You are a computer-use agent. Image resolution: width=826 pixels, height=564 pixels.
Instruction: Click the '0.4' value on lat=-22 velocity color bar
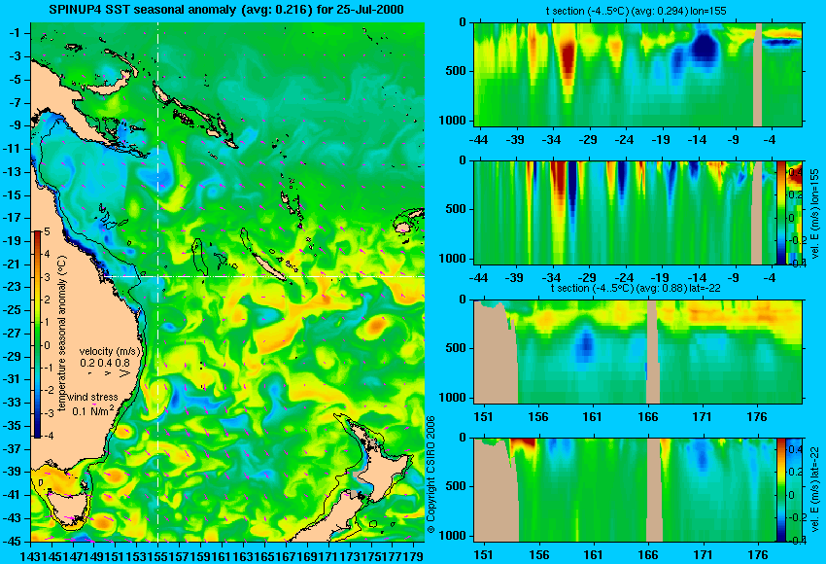[x=794, y=449]
